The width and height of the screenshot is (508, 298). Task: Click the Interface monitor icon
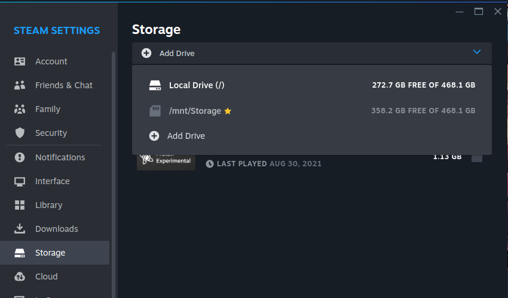(20, 181)
